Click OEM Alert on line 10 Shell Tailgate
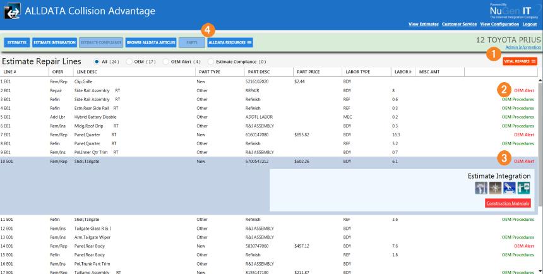Screen dimensions: 543x274 (524, 162)
